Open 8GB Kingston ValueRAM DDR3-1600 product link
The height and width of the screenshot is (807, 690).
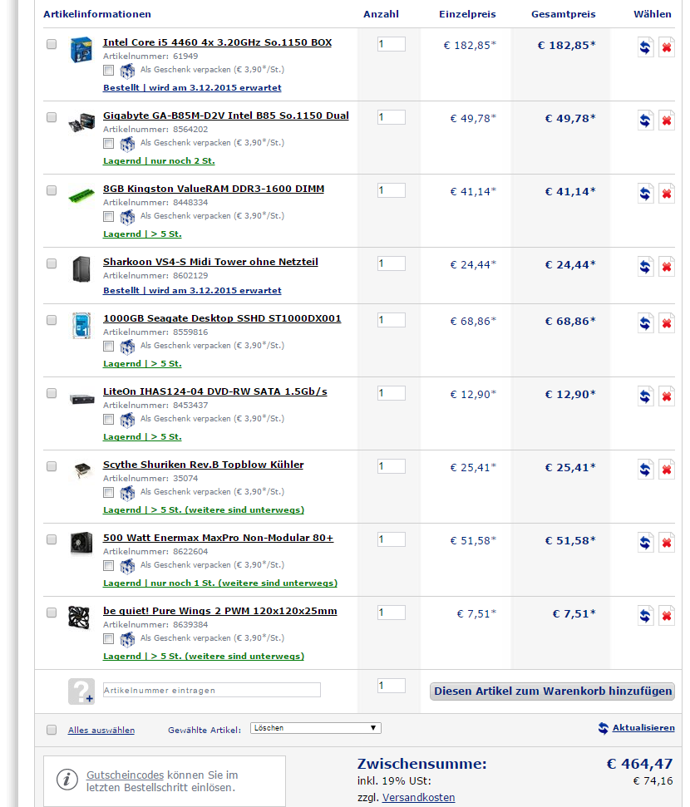[214, 189]
